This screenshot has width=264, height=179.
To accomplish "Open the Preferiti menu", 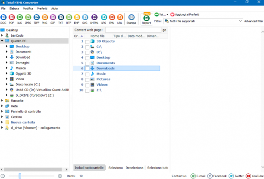I will (x=42, y=9).
